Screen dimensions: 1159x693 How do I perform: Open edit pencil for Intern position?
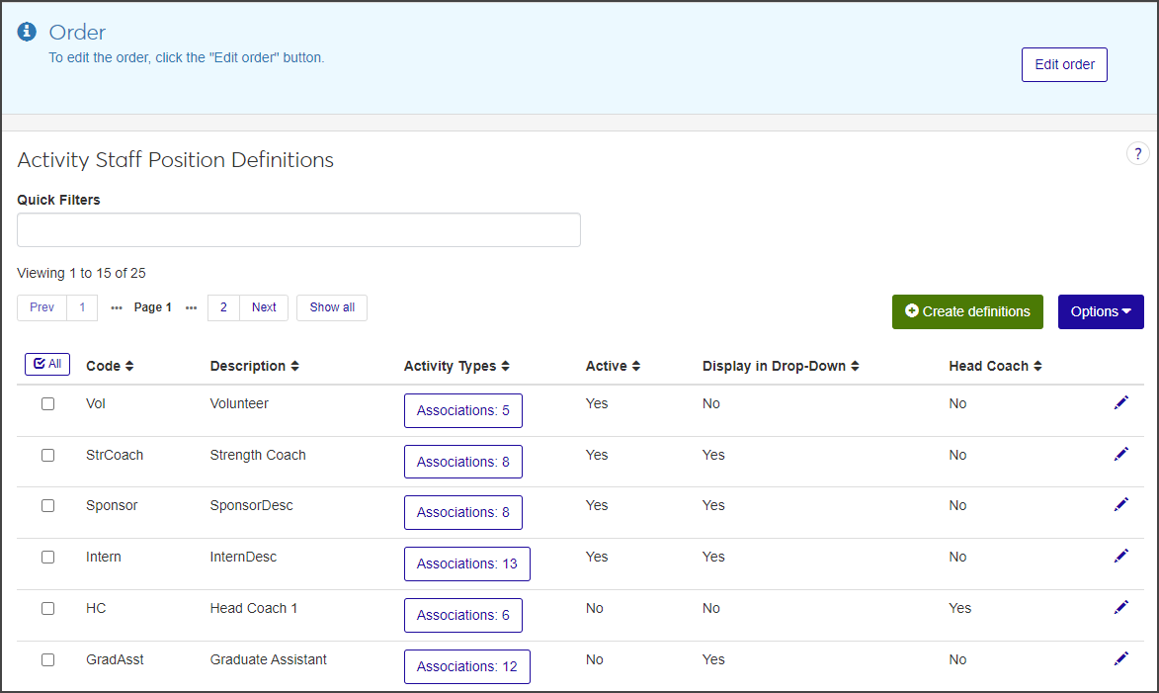pos(1120,556)
